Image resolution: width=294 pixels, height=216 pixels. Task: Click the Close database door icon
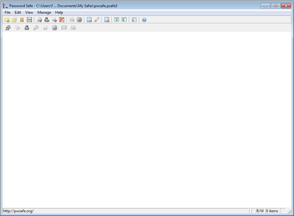22,20
